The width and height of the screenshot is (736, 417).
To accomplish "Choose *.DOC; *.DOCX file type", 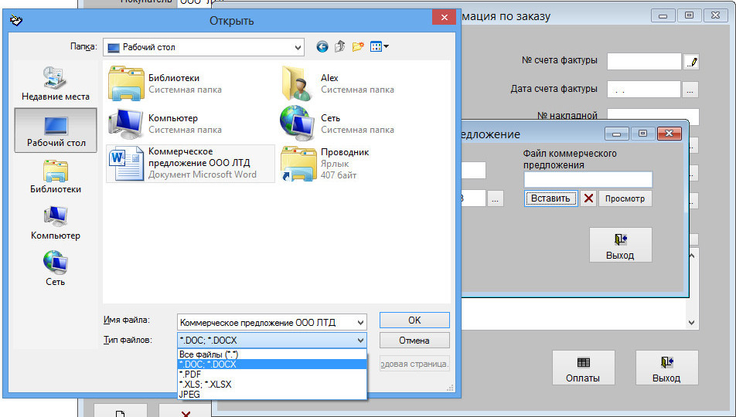I will [272, 364].
